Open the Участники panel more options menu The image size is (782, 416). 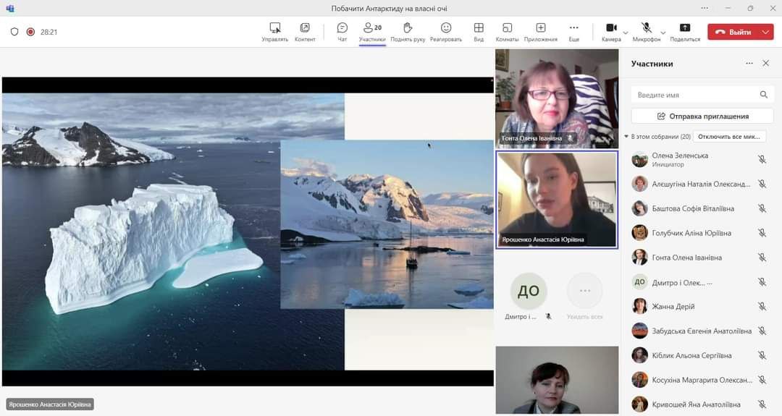tap(749, 64)
